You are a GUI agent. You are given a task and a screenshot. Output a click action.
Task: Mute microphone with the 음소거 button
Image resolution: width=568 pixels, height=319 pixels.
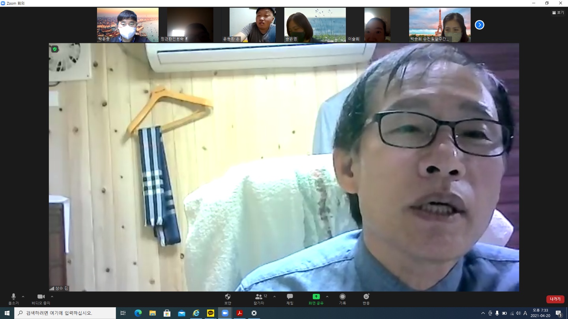point(13,299)
